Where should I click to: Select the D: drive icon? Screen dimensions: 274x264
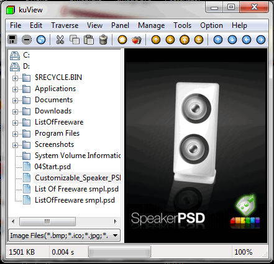pyautogui.click(x=15, y=67)
